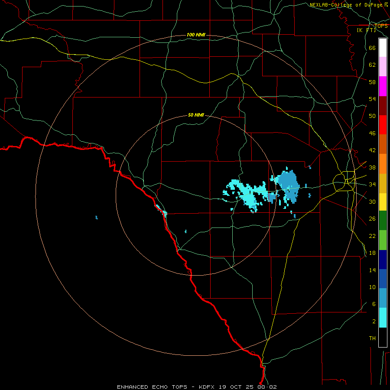Click the "6" legend value
390x390 pixels.
[374, 304]
